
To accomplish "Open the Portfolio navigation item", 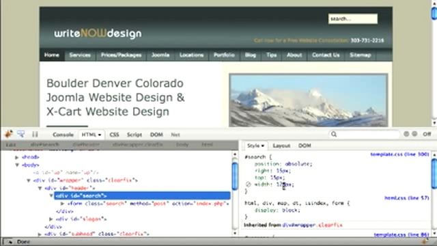I will click(224, 55).
